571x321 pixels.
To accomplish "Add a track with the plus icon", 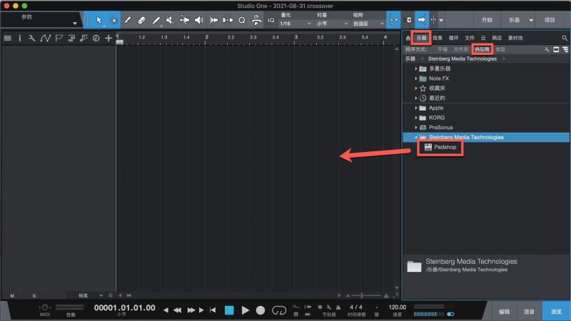I will [108, 38].
